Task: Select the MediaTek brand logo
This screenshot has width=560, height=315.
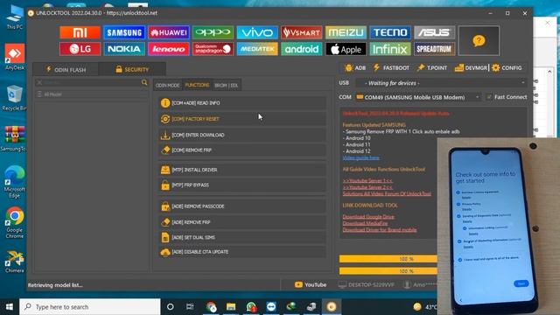Action: (257, 49)
